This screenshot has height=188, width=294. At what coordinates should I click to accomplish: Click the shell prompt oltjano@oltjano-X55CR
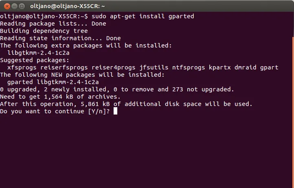(43, 16)
